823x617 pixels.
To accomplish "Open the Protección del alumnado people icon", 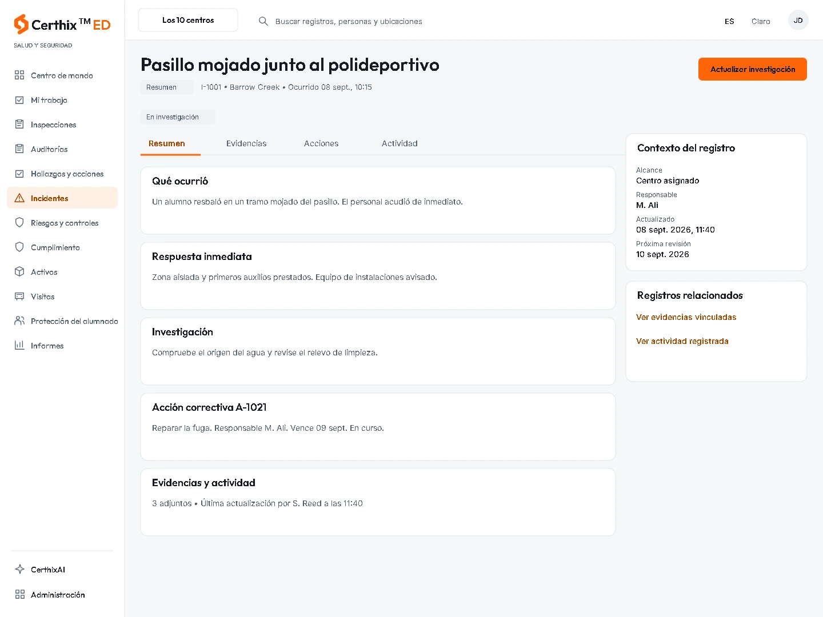I will point(19,321).
